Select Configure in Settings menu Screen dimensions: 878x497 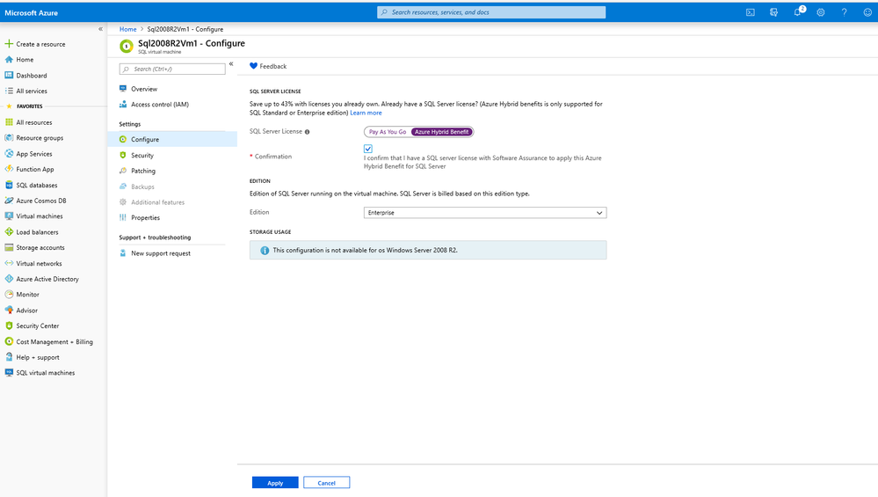coord(172,140)
